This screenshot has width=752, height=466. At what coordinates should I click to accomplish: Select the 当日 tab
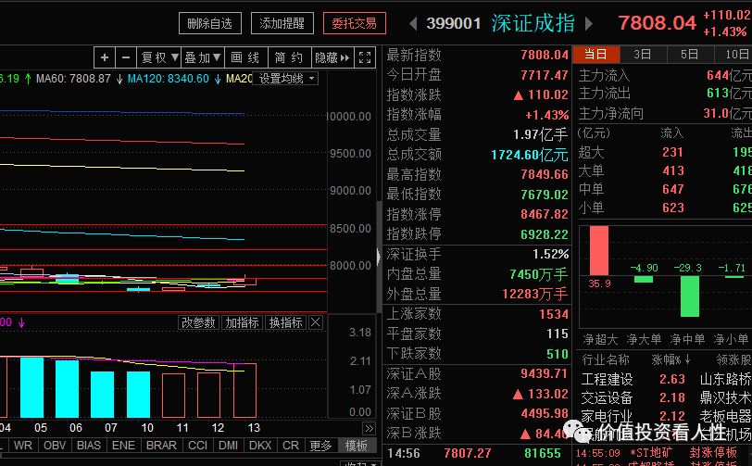coord(596,55)
